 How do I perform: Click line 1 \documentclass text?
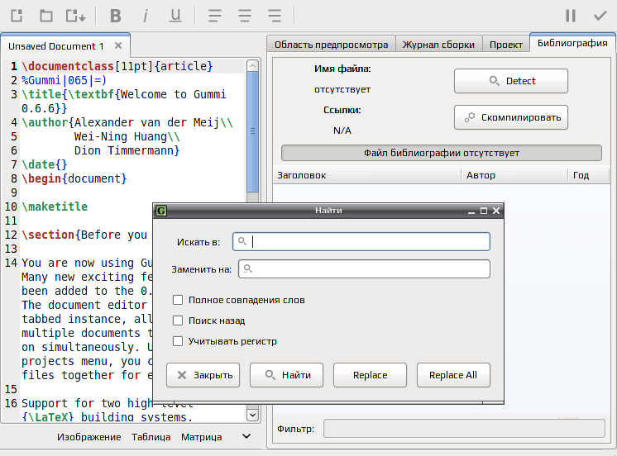tap(117, 66)
